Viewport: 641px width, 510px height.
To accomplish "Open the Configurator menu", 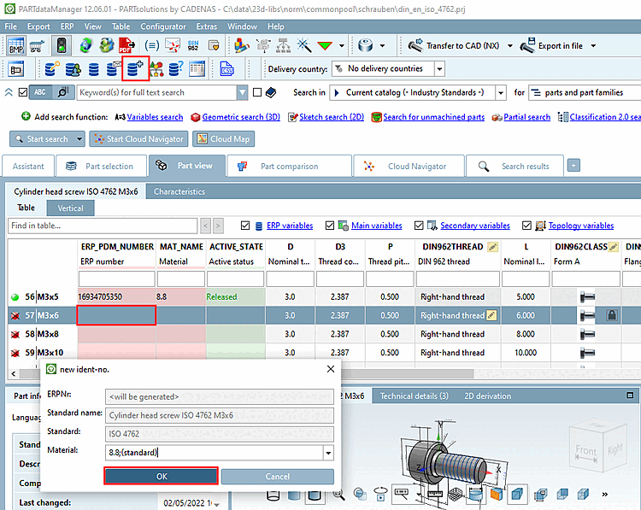I will [162, 27].
